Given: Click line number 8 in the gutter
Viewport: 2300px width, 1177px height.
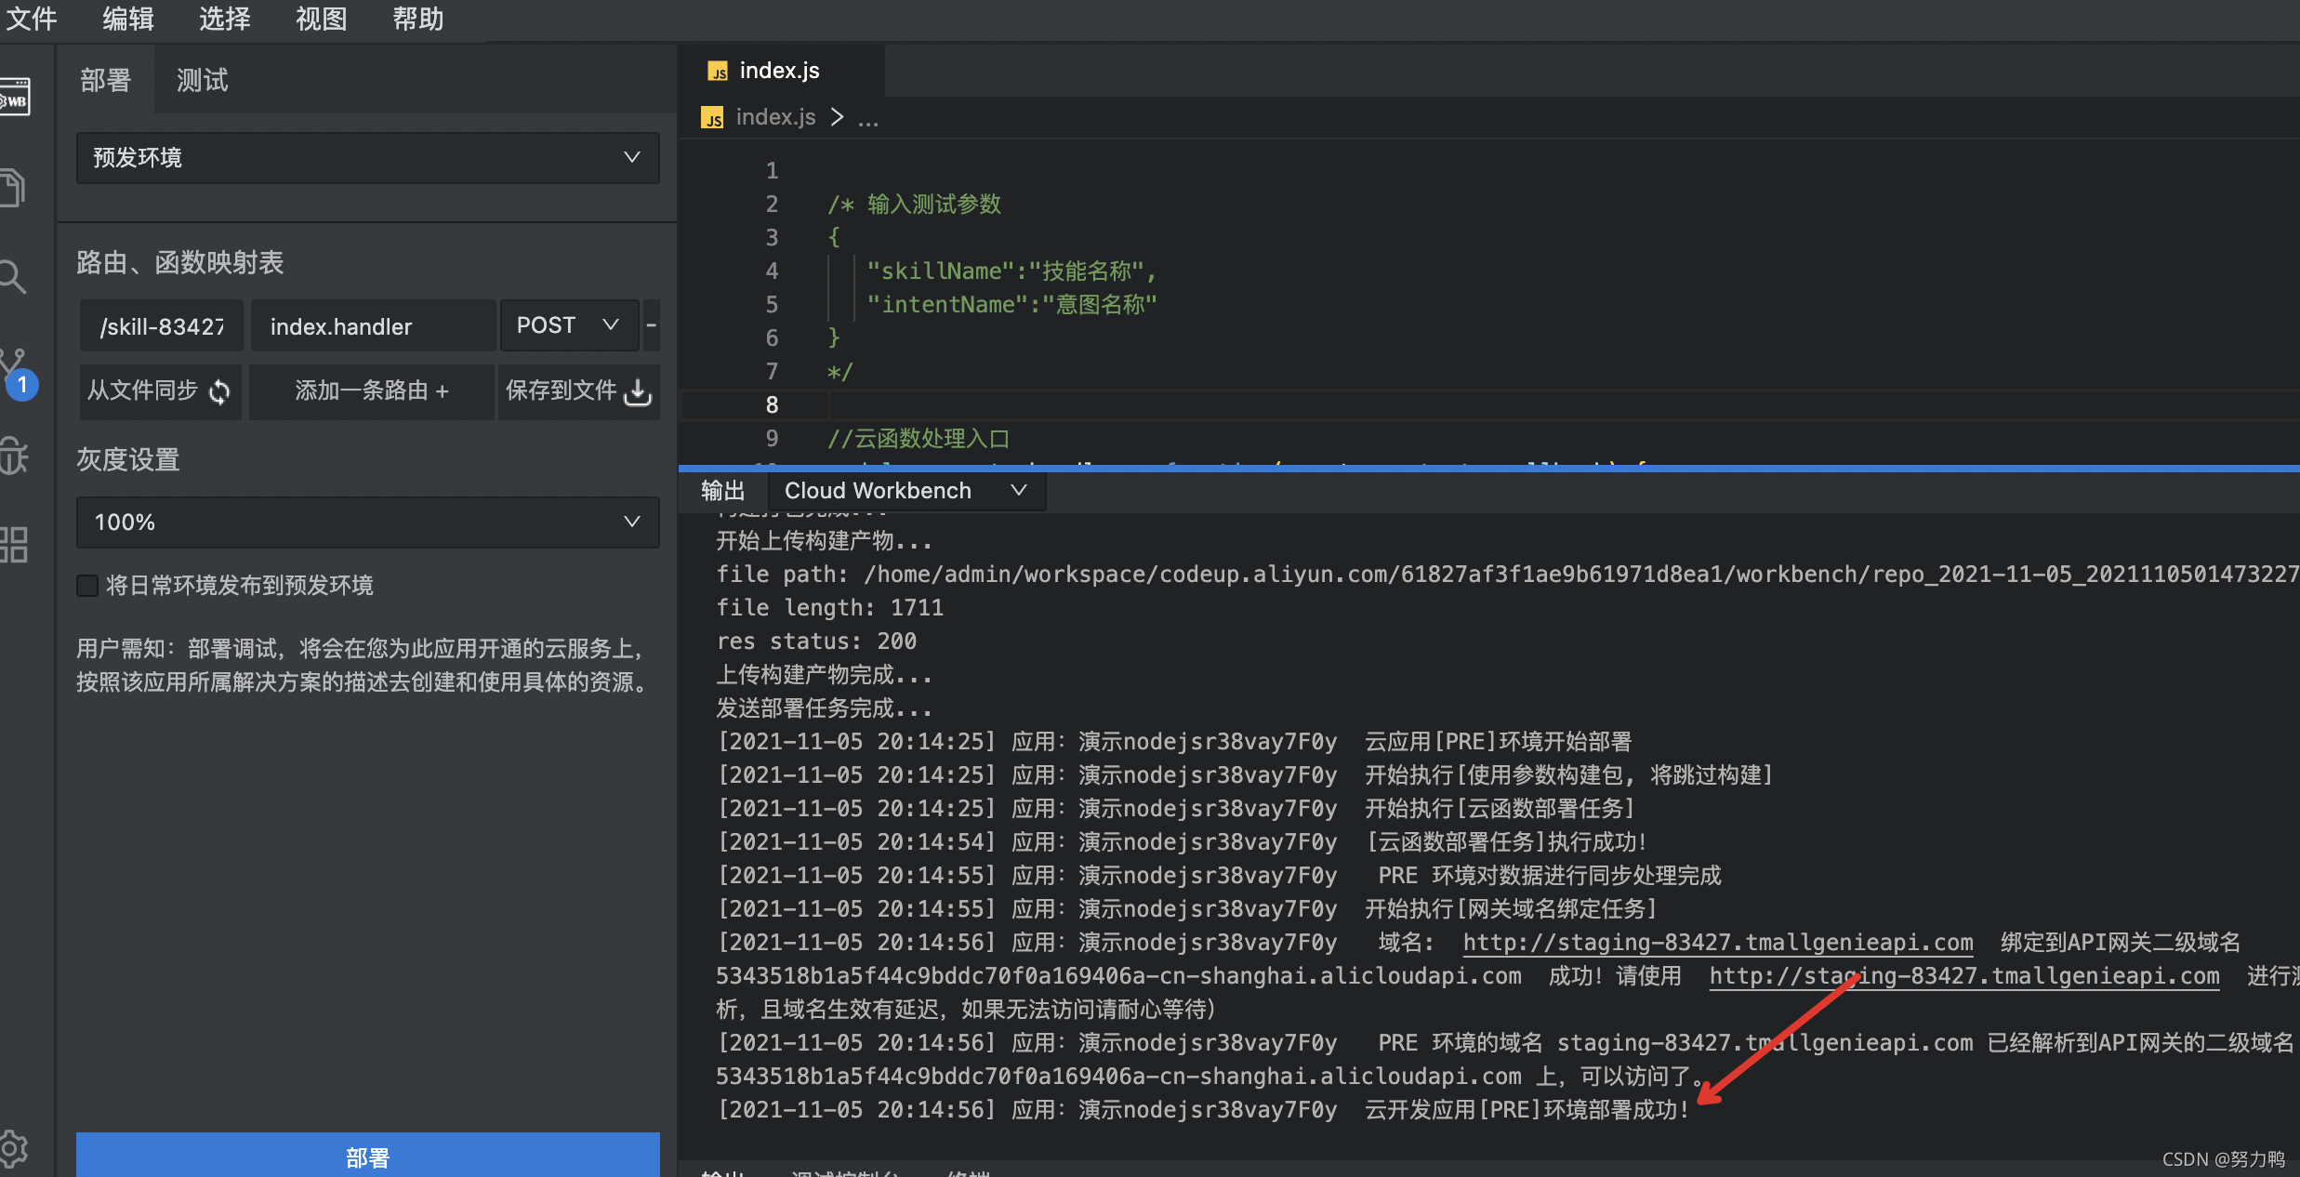Looking at the screenshot, I should (x=772, y=405).
